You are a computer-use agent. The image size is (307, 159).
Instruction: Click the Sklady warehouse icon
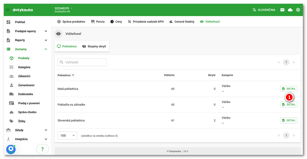9,130
